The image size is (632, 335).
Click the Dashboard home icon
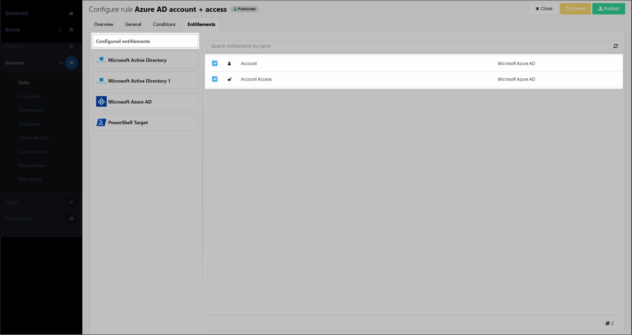[71, 13]
